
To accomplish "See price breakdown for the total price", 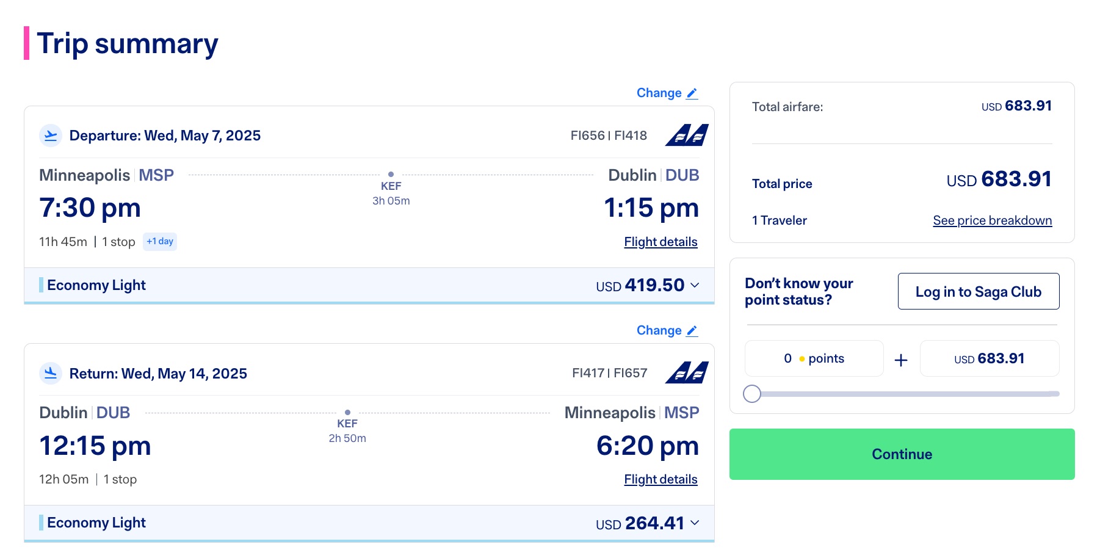I will click(992, 220).
